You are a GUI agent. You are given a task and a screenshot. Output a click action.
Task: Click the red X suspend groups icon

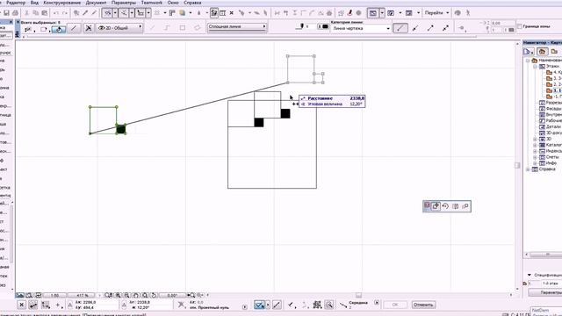(232, 13)
